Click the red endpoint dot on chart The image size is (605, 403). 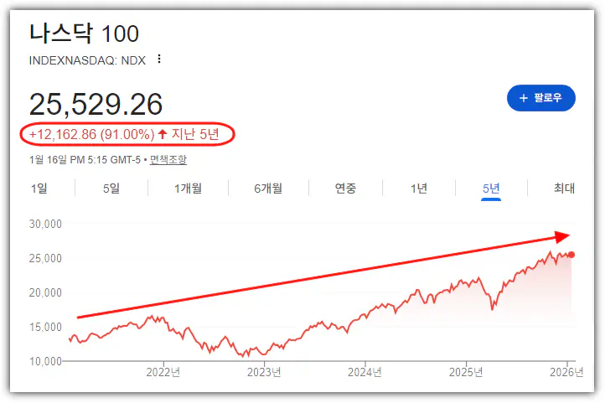571,254
